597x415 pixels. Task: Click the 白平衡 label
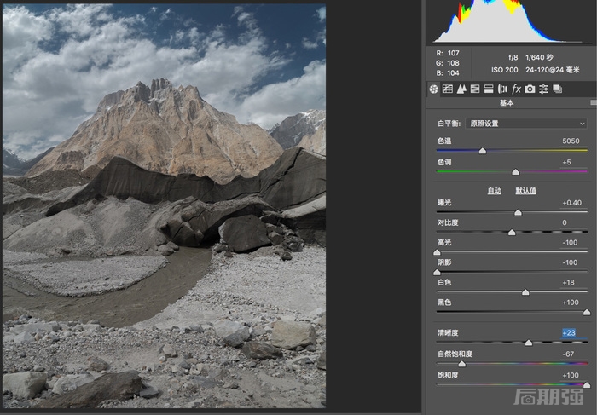[x=449, y=124]
